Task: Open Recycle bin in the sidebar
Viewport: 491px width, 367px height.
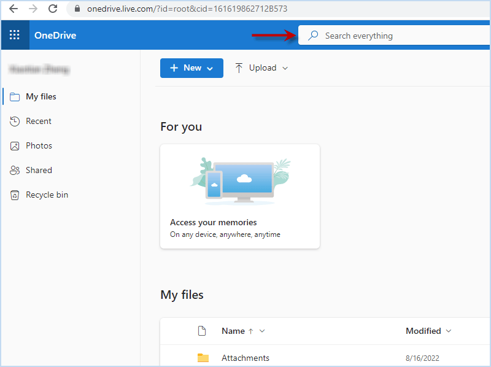Action: pos(47,195)
